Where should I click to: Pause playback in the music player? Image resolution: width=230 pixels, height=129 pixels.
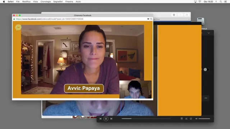click(x=106, y=119)
